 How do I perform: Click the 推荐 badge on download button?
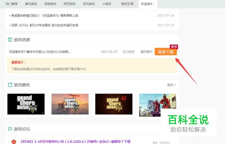[174, 47]
